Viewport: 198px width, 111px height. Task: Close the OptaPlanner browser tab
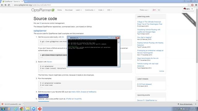point(22,2)
